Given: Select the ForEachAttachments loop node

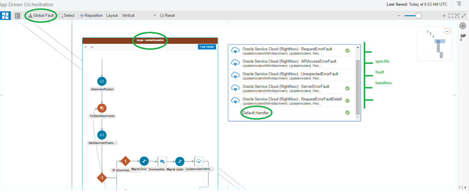Looking at the screenshot, I should tap(102, 108).
